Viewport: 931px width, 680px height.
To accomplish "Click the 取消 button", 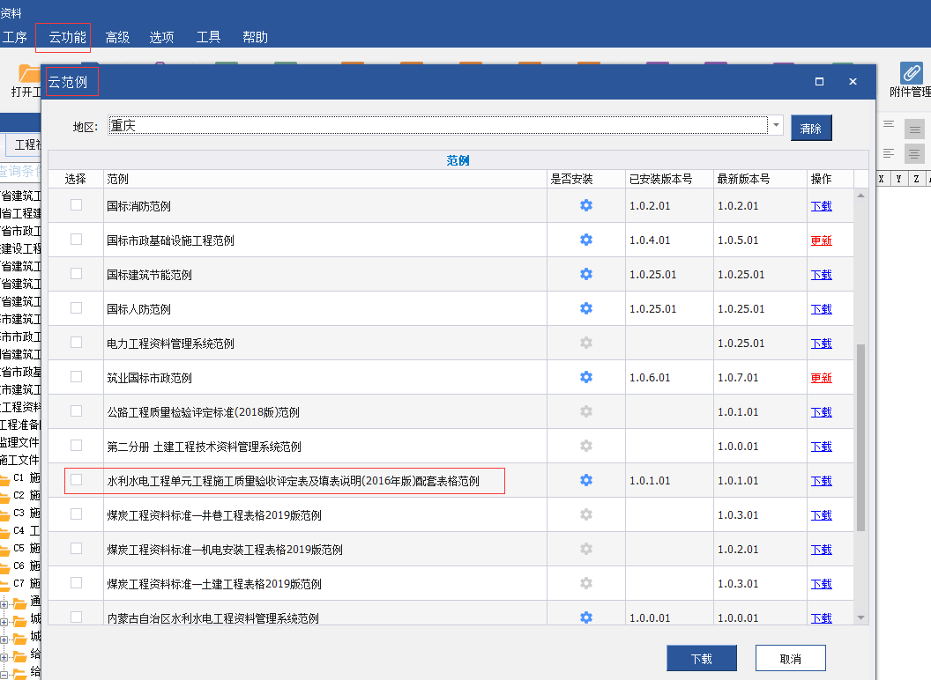I will (790, 658).
